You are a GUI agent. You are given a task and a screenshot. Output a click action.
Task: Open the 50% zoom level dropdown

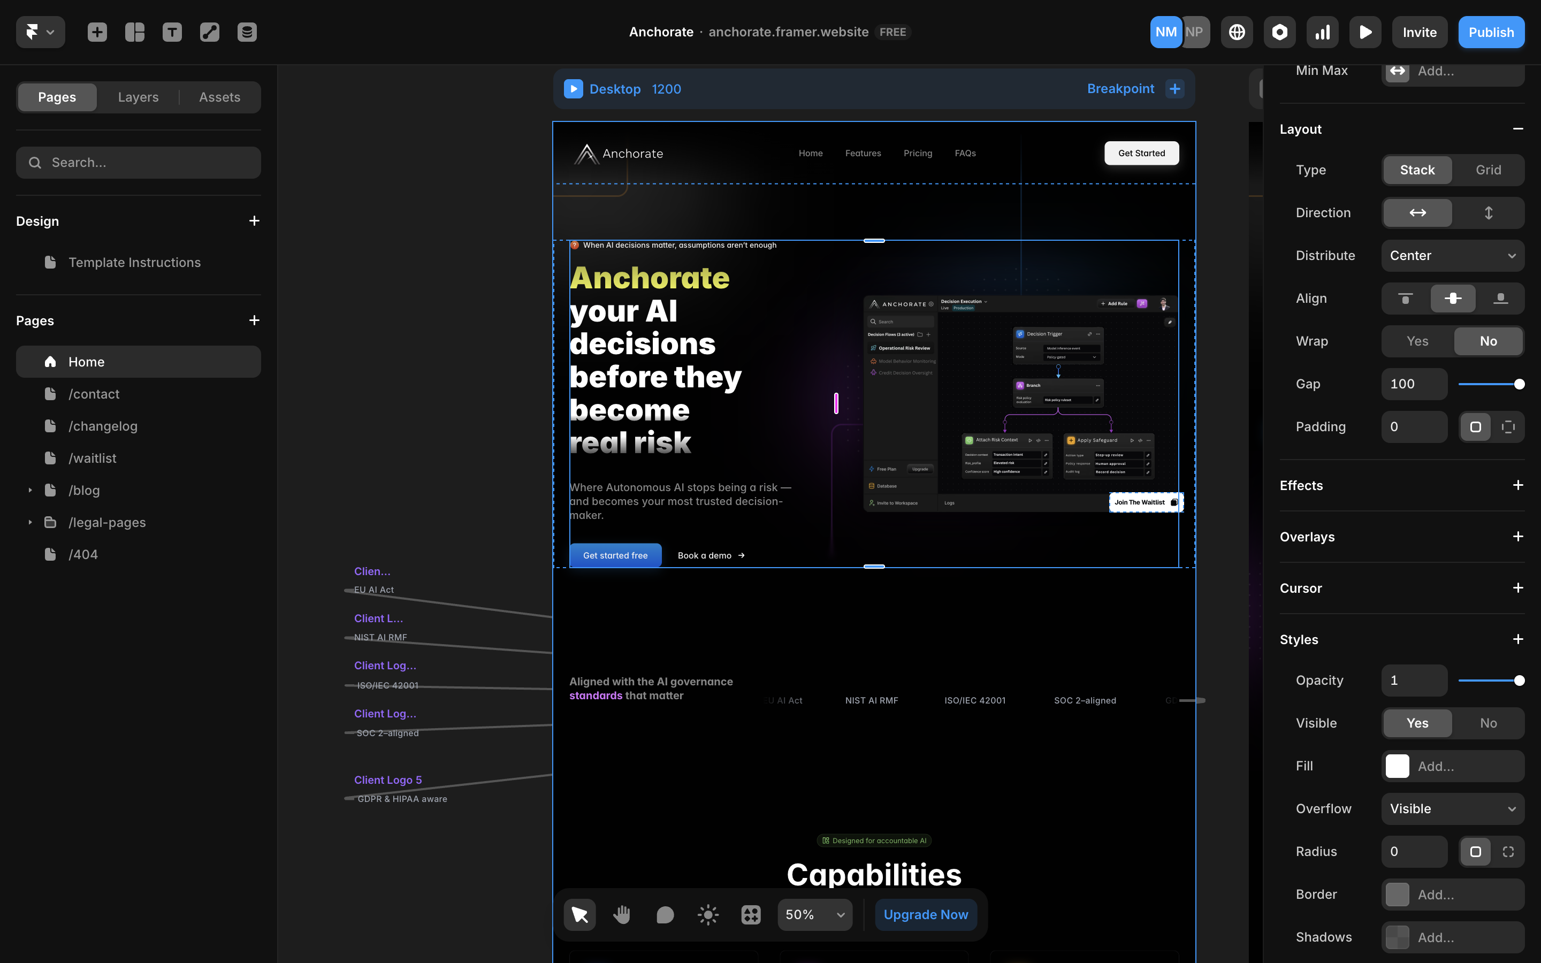[x=814, y=915]
